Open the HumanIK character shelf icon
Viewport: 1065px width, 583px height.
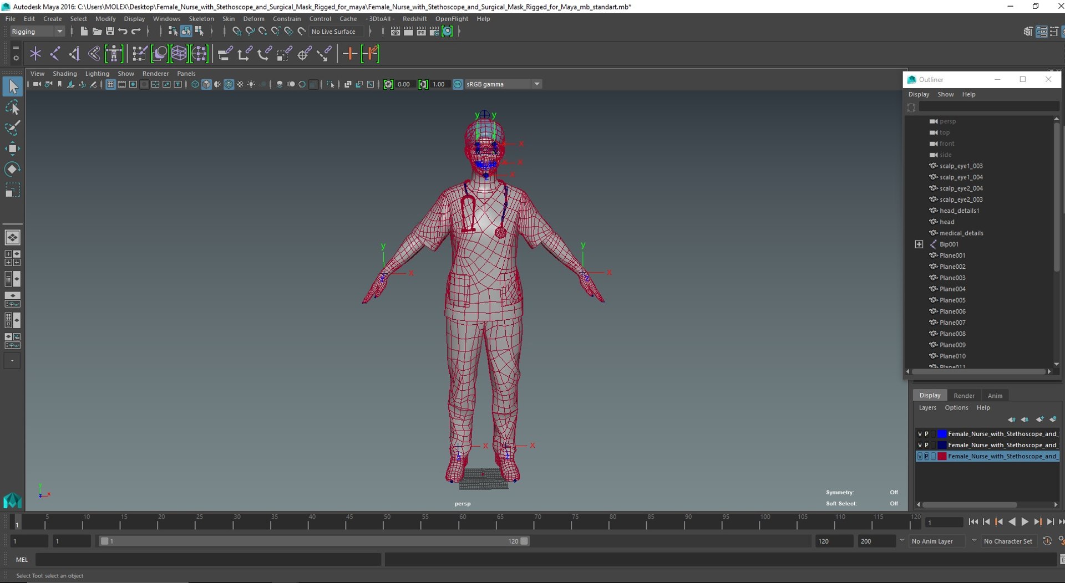pos(114,54)
